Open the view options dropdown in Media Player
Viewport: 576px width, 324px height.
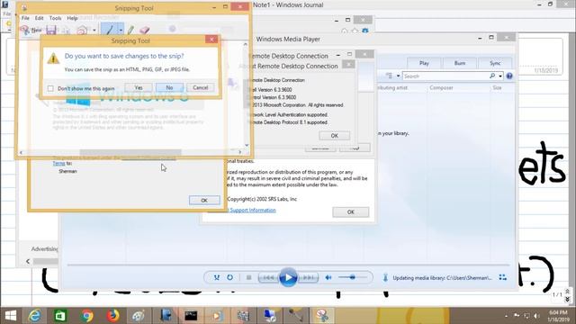tap(398, 76)
